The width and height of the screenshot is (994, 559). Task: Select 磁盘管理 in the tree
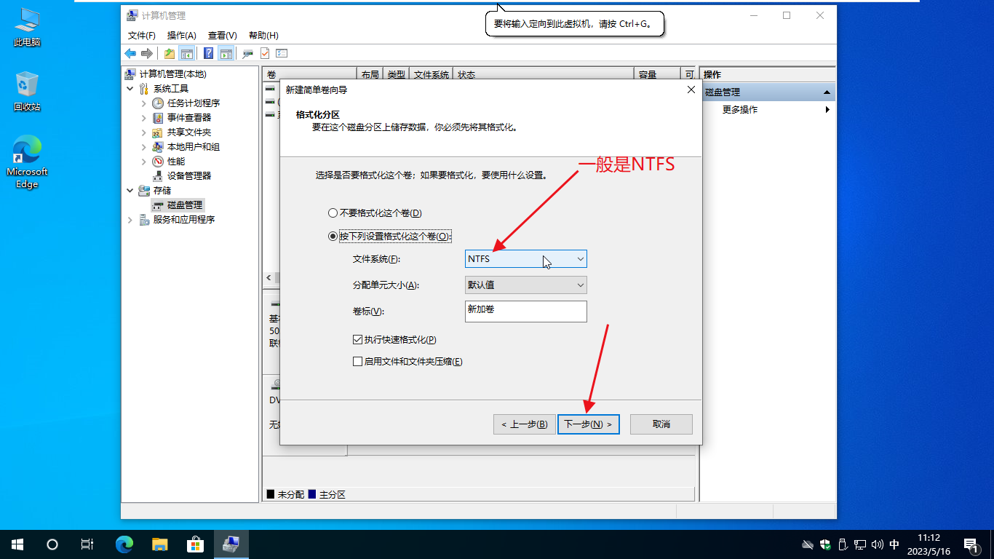178,205
